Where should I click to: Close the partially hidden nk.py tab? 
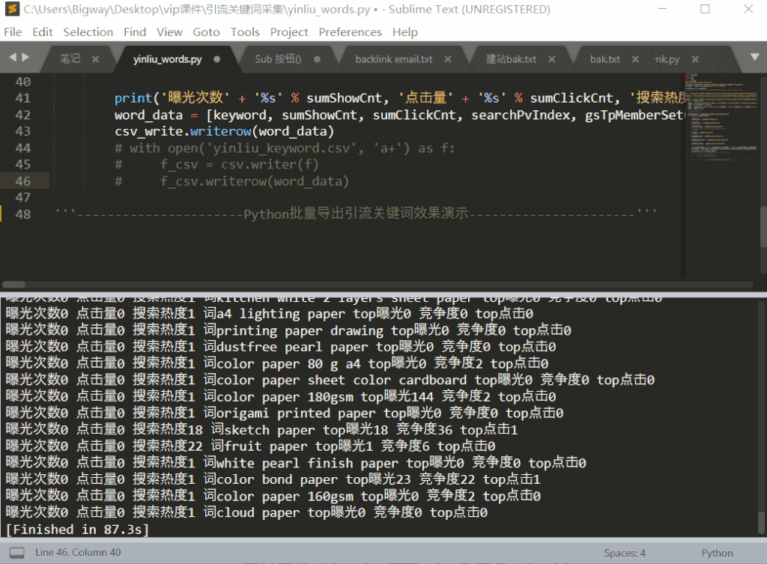tap(695, 59)
